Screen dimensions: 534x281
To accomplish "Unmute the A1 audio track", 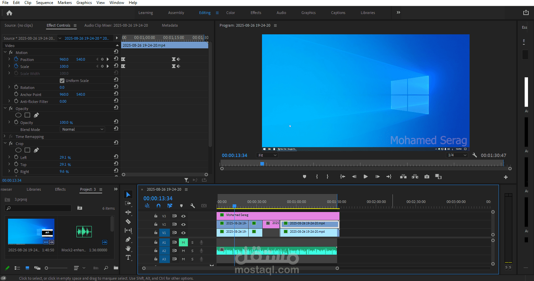I will [183, 242].
